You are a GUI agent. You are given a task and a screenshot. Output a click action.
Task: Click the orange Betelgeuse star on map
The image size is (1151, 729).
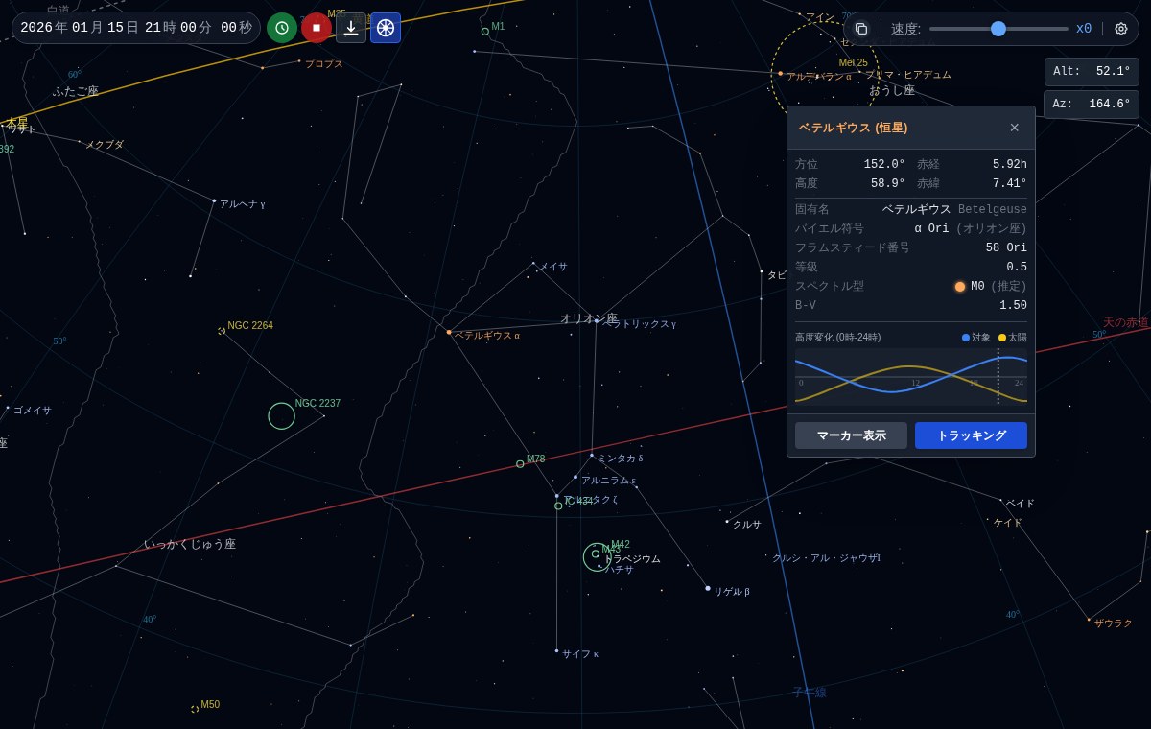pos(449,332)
